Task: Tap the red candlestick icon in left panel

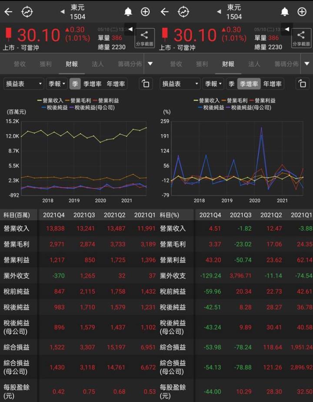Action: pos(9,34)
